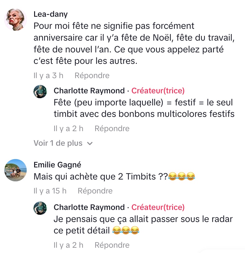Screen dimensions: 245x253
Task: Click the laughing emojis after 'ce petit détail'
Action: click(x=125, y=230)
